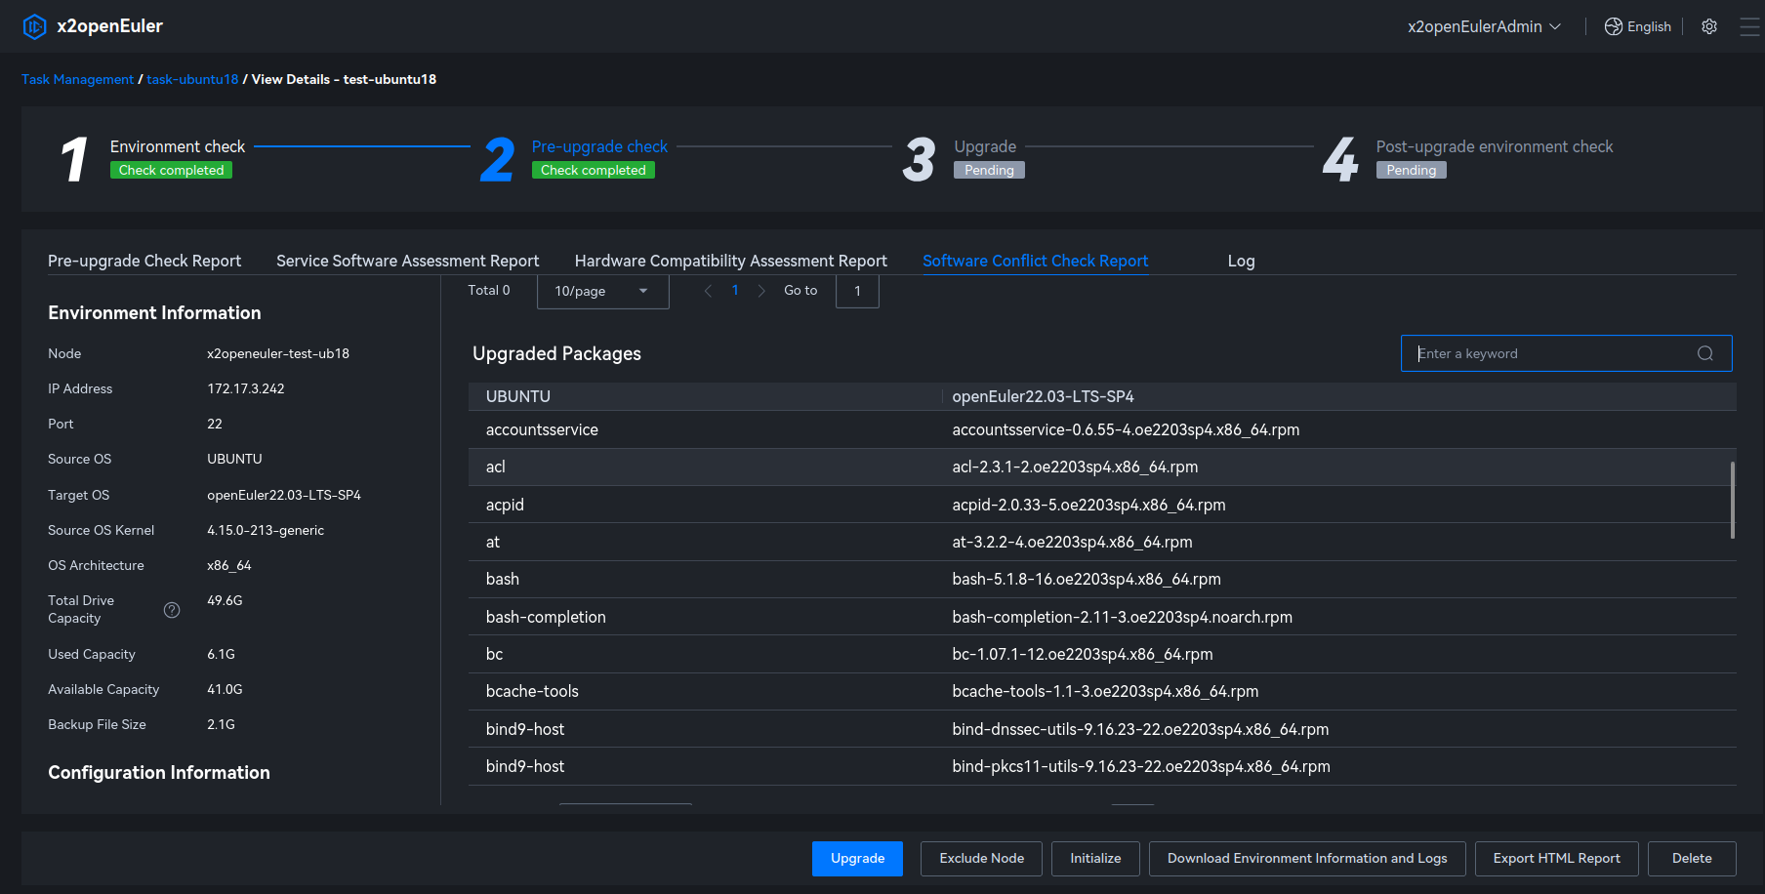Open the Log tab
The width and height of the screenshot is (1765, 894).
(1241, 261)
